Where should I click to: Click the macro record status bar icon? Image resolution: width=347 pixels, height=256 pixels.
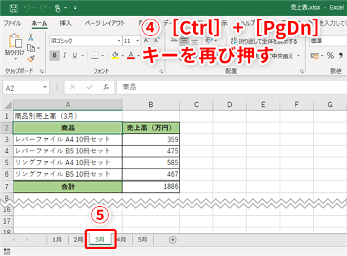[7, 252]
